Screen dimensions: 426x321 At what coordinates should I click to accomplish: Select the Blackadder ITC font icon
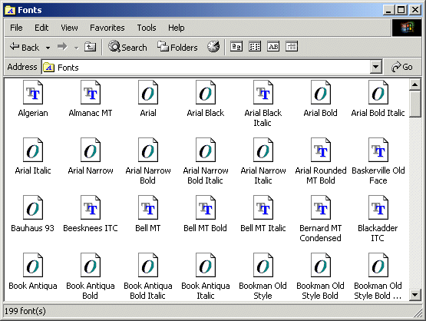[378, 207]
